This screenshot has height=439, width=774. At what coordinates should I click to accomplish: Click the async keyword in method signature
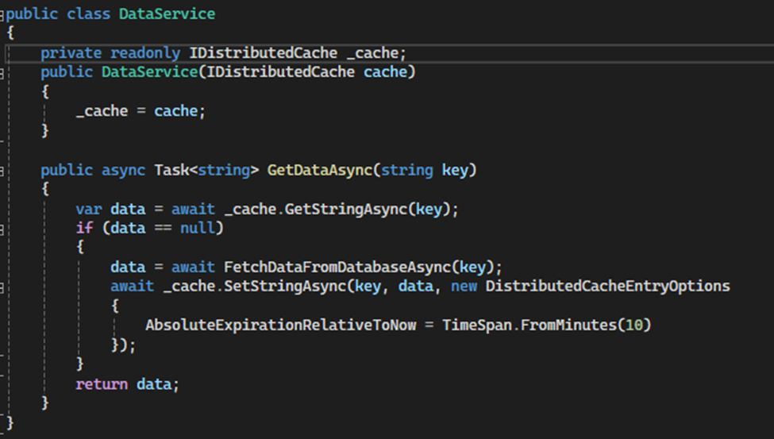pos(123,171)
